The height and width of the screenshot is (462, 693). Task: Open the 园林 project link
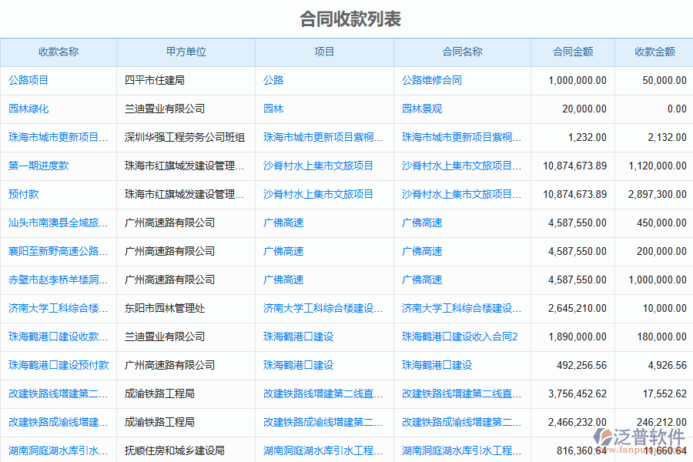(x=273, y=109)
